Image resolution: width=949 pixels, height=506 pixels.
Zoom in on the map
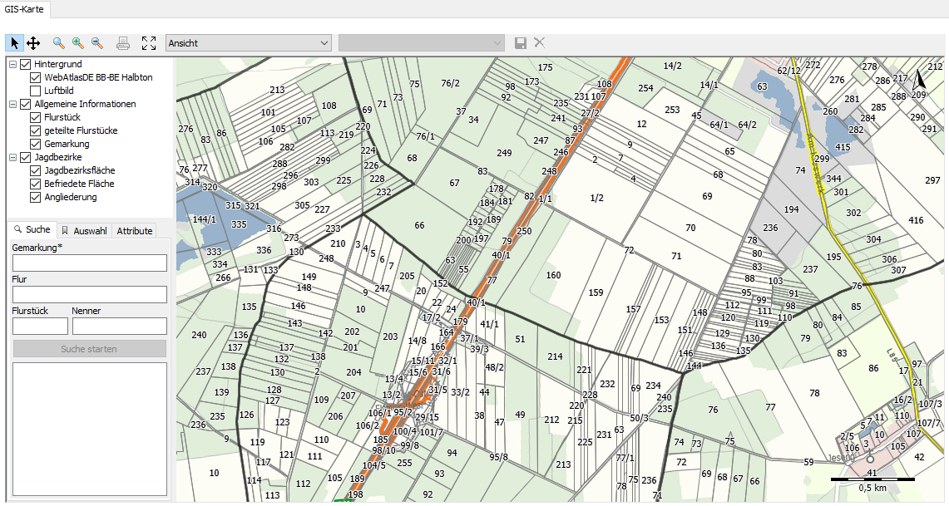78,42
